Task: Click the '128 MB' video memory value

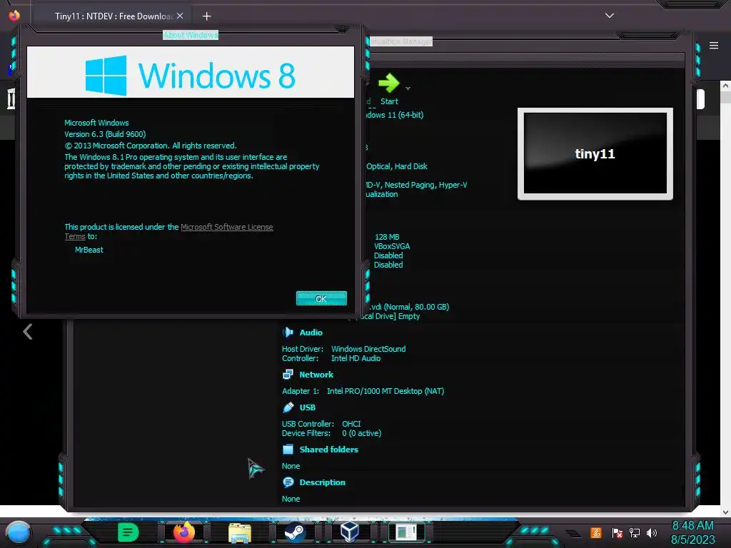Action: pyautogui.click(x=387, y=237)
